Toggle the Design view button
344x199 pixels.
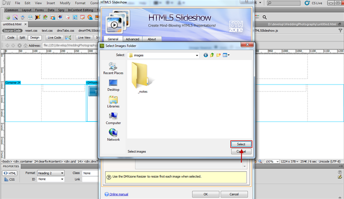pyautogui.click(x=35, y=38)
